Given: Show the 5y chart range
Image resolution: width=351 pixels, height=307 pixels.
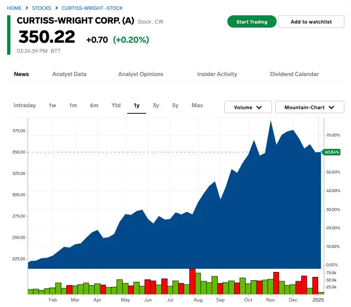Looking at the screenshot, I should (175, 105).
